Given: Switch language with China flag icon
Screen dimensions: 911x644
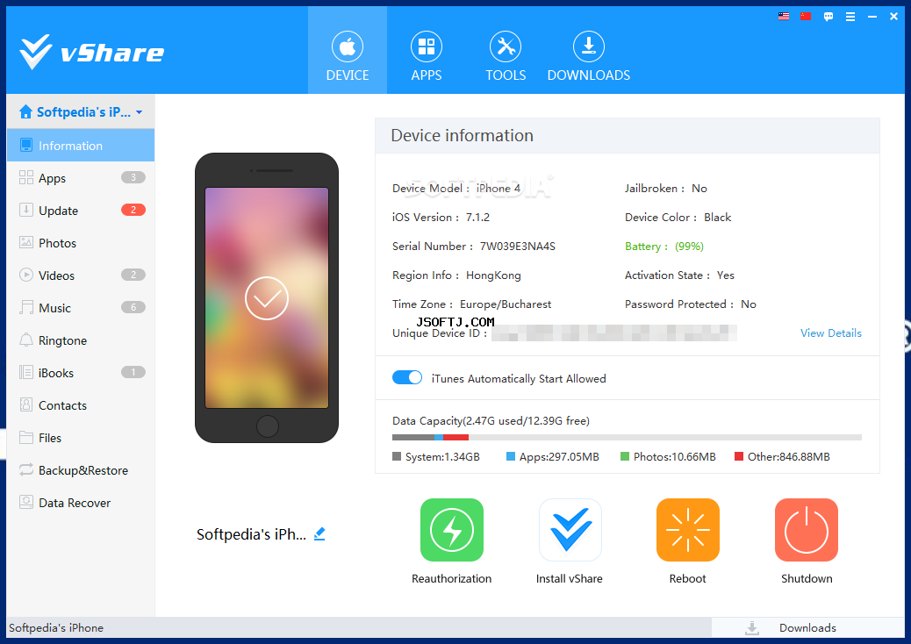Looking at the screenshot, I should [806, 17].
